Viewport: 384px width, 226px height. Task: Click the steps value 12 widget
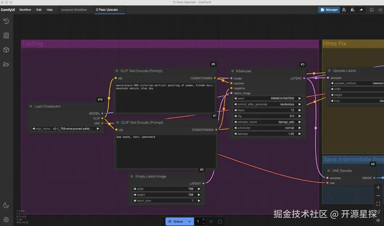(268, 110)
